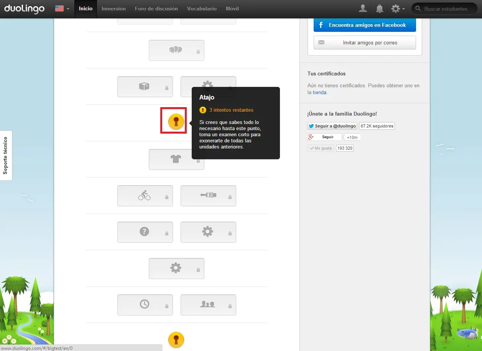Open the gear skill beside the question mark skill
Image resolution: width=482 pixels, height=351 pixels.
pos(208,232)
